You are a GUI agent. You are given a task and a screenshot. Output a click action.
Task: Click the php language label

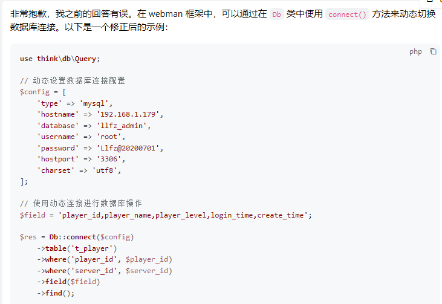(415, 51)
